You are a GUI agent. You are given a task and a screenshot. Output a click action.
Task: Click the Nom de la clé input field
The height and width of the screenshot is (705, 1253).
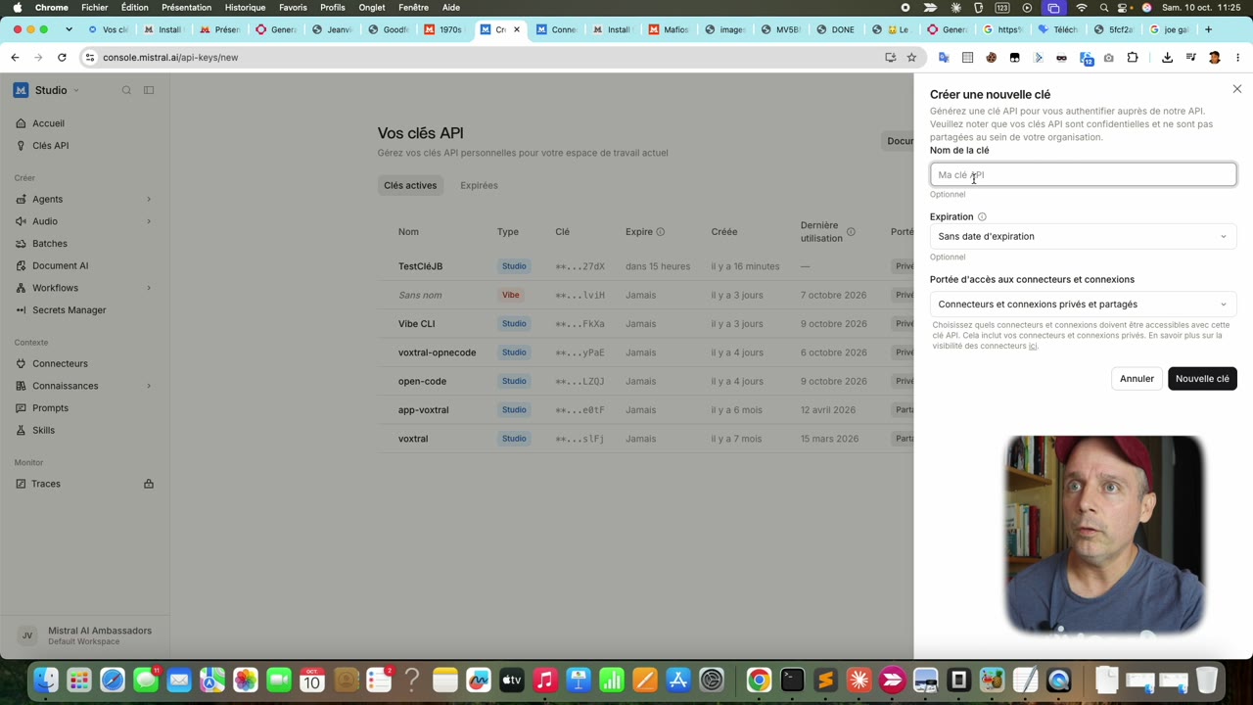pos(1083,175)
